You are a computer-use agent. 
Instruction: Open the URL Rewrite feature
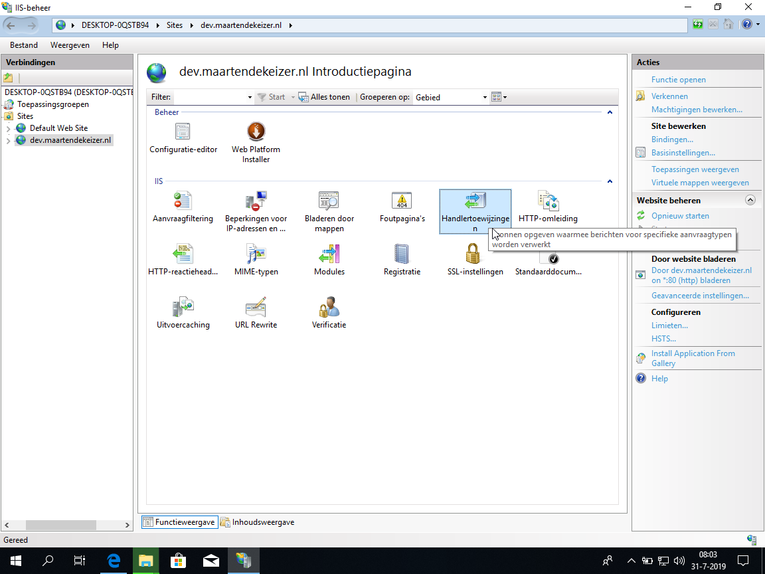pos(256,314)
